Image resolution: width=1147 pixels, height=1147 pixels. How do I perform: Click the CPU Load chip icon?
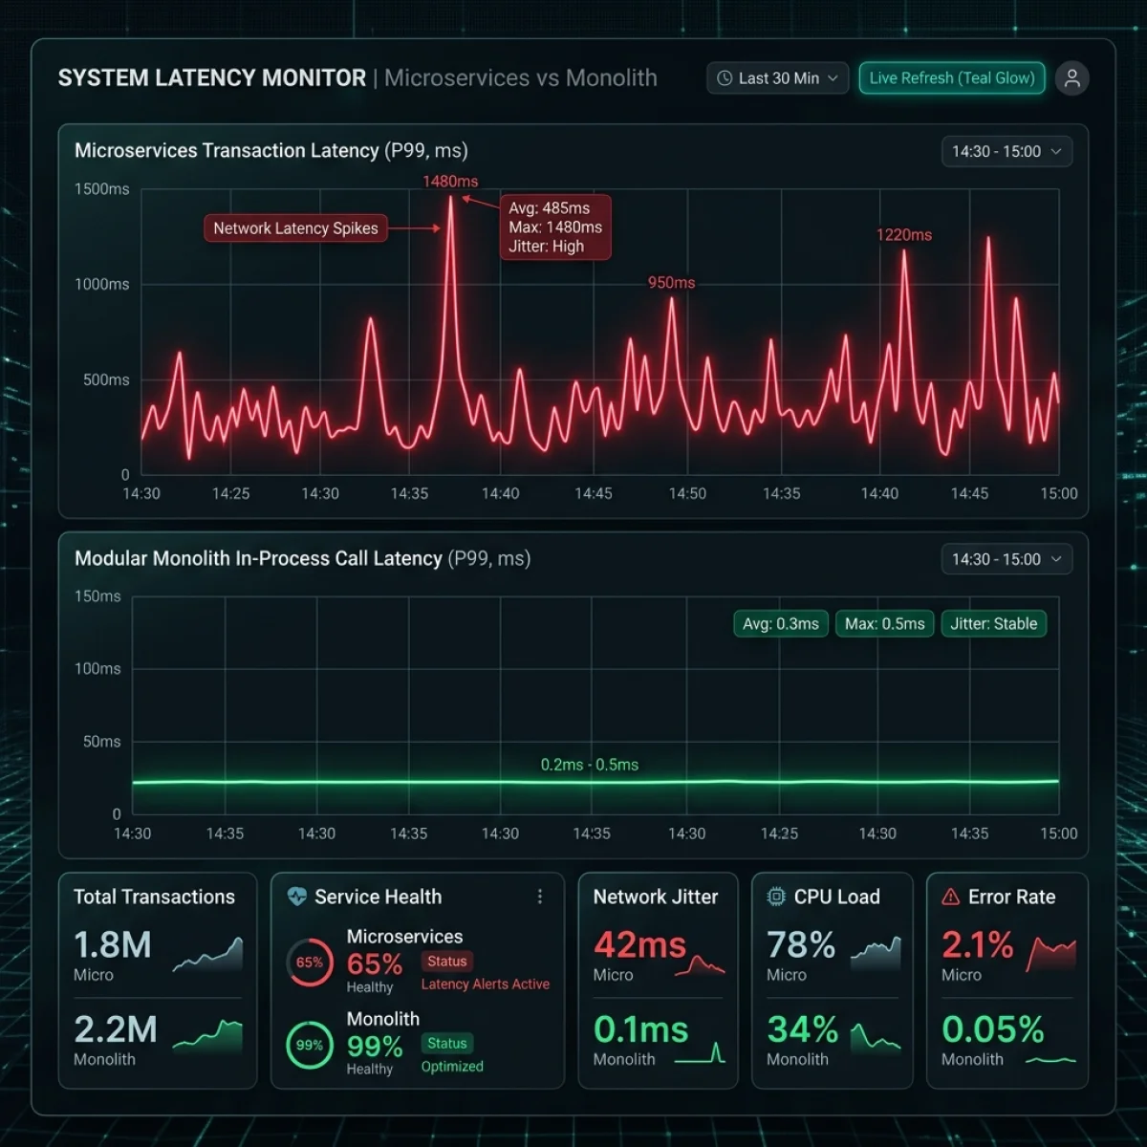click(776, 897)
